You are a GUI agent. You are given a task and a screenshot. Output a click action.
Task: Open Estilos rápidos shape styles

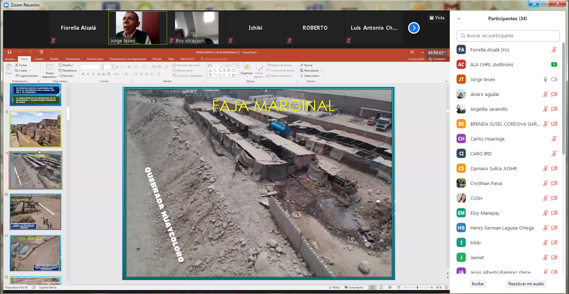(x=259, y=71)
